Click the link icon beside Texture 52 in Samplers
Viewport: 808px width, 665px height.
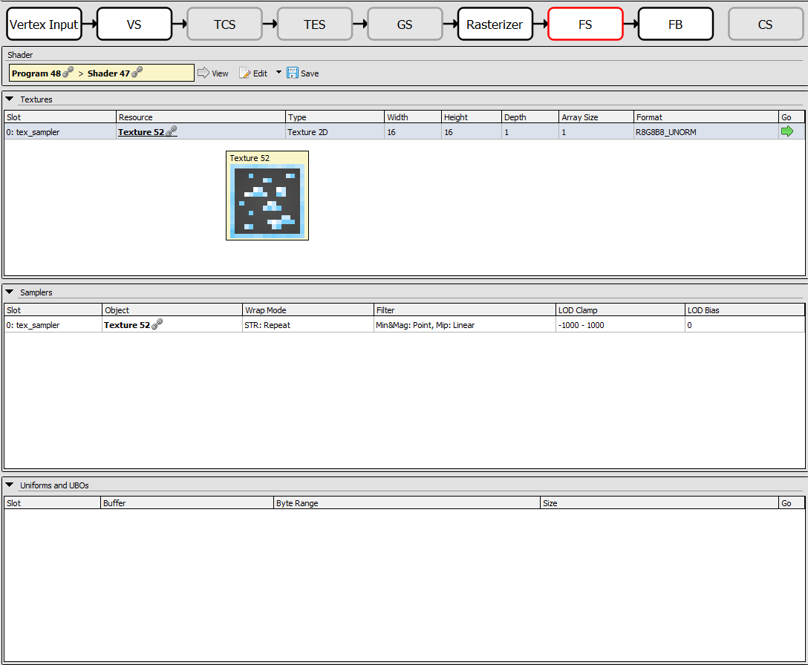pyautogui.click(x=157, y=324)
